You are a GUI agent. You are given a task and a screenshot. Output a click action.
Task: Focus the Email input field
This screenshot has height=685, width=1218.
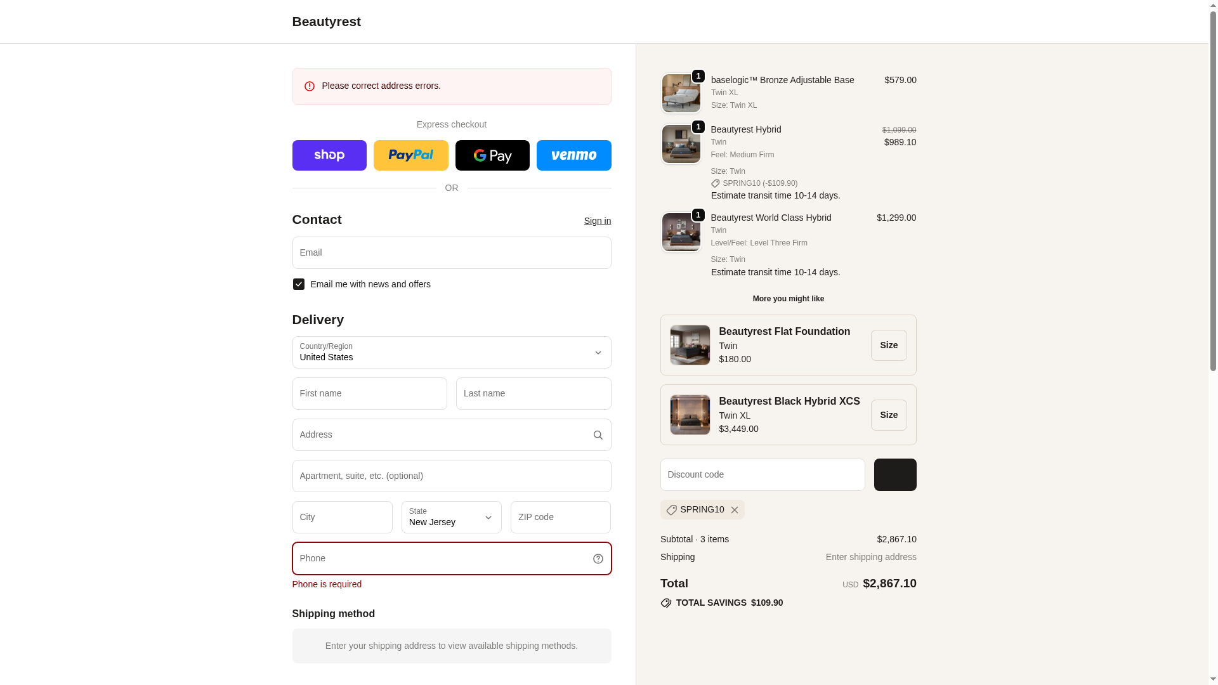tap(451, 253)
